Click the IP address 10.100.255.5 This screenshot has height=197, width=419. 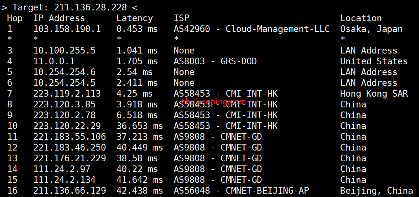click(x=64, y=51)
